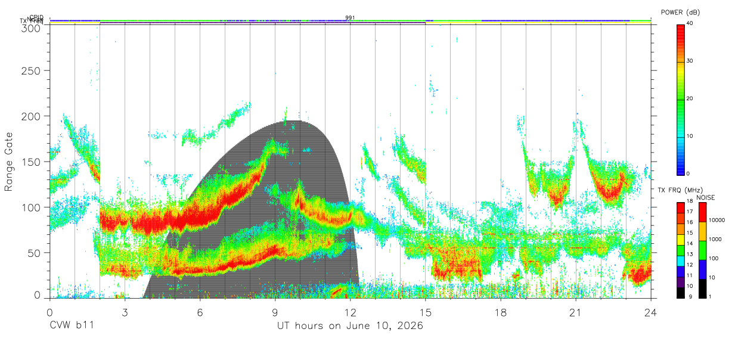Click Range Gate tick label 50
732x338 pixels.
pyautogui.click(x=33, y=253)
